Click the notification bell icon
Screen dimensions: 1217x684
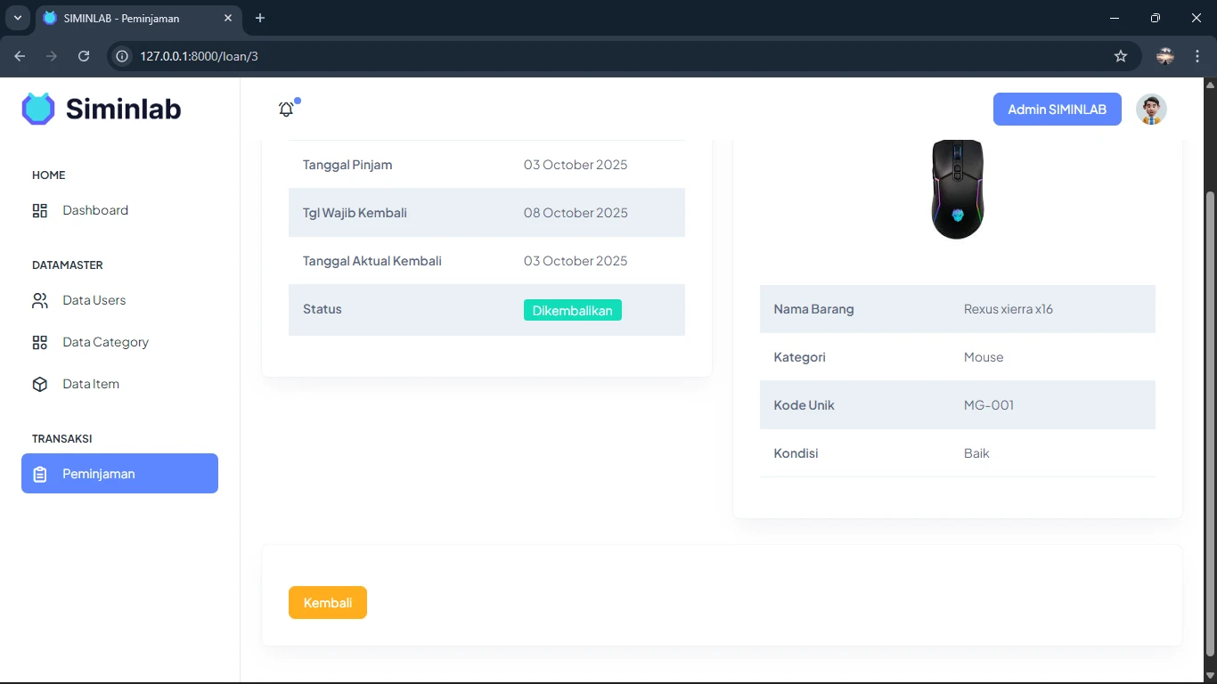(x=286, y=110)
